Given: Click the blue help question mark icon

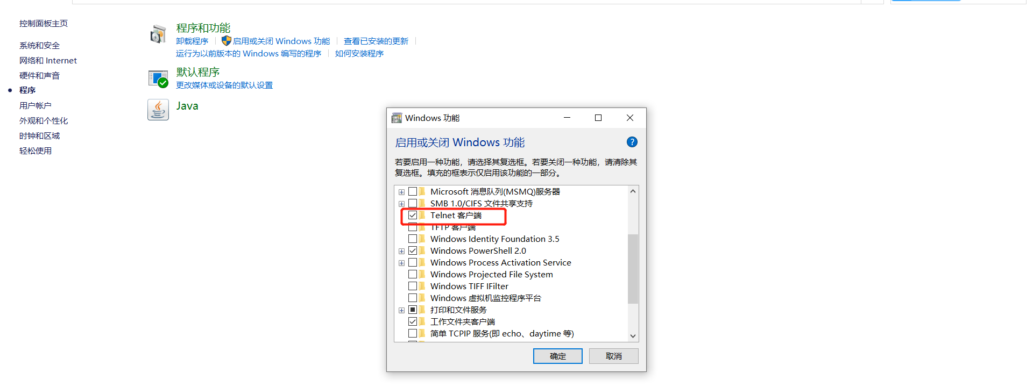Looking at the screenshot, I should tap(632, 142).
